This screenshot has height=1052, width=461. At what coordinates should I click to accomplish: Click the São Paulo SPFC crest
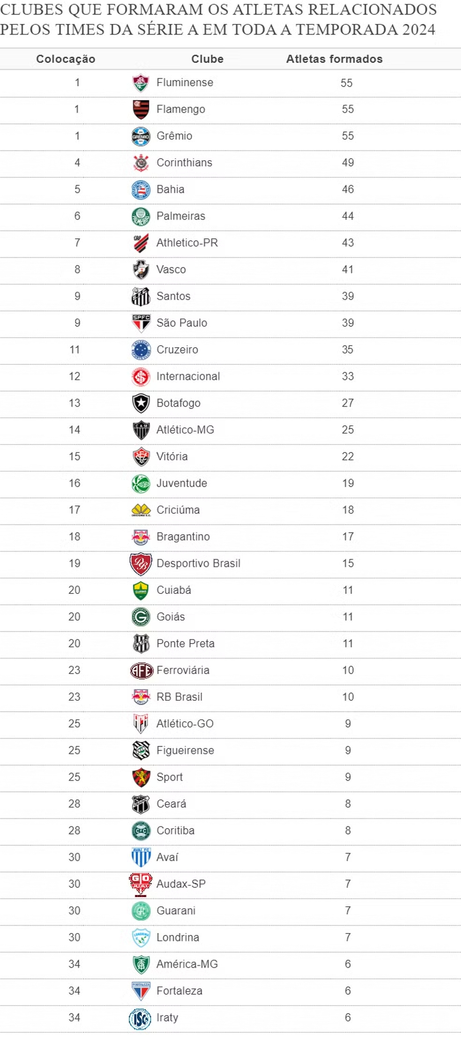(141, 323)
